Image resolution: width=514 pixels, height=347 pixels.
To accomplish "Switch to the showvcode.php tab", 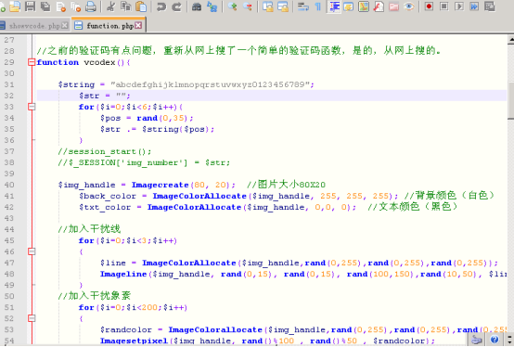I will click(x=34, y=26).
